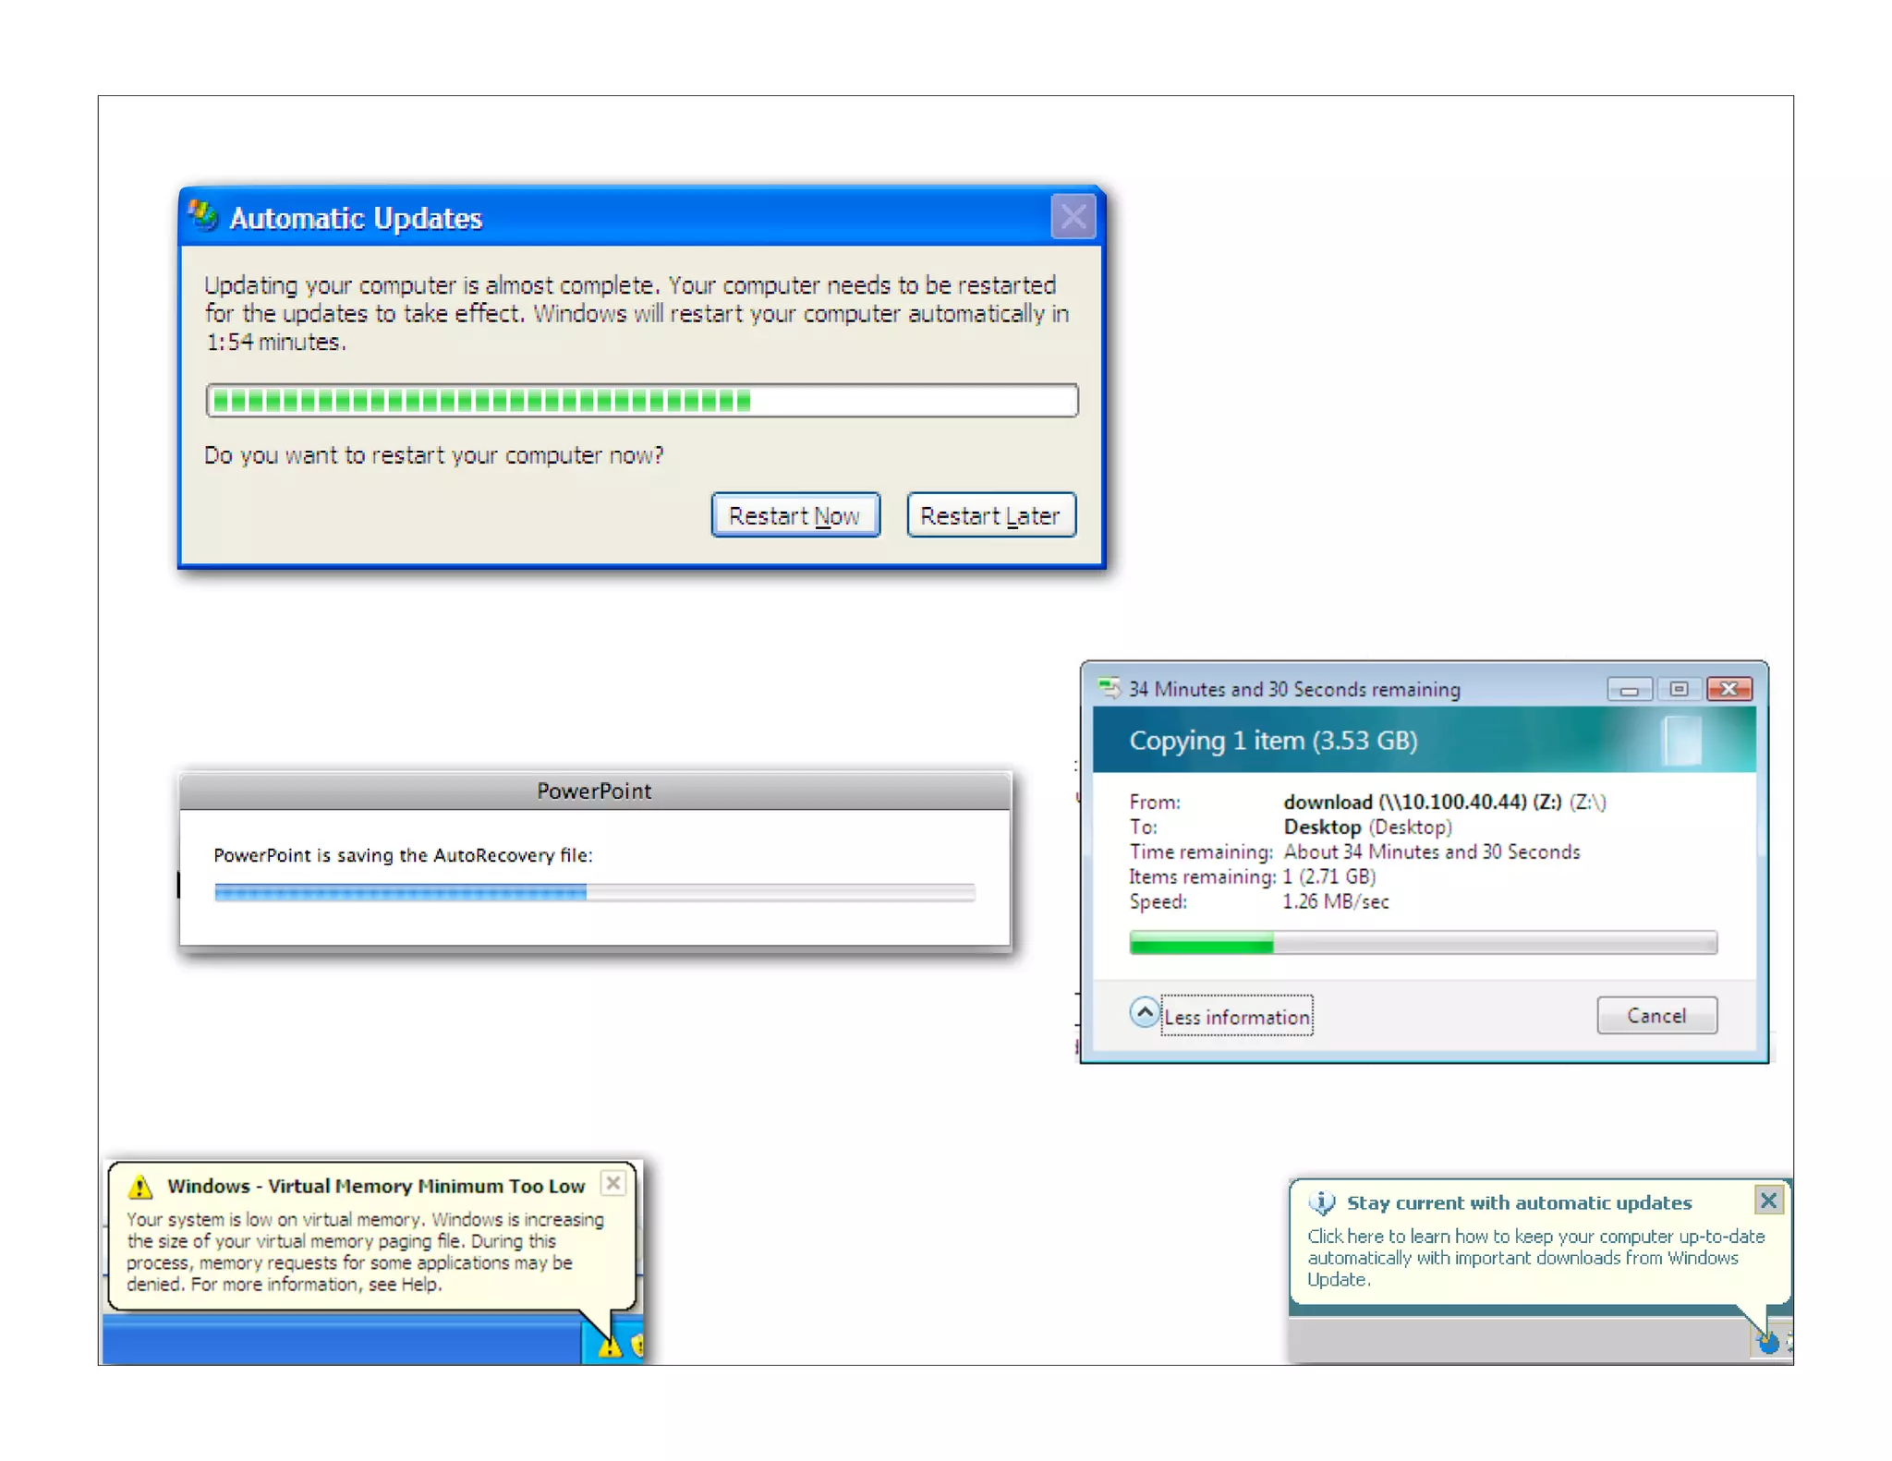Dismiss the Virtual Memory Minimum Too Low balloon
This screenshot has height=1461, width=1892.
(x=613, y=1184)
